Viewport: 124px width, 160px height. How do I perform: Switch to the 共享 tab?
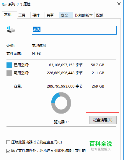(x=52, y=15)
